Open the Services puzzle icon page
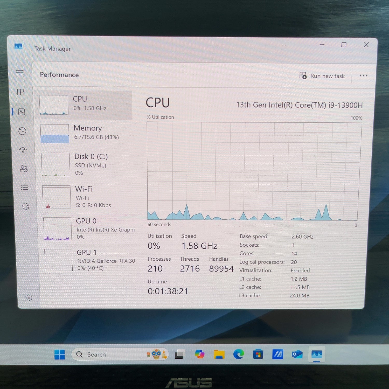Viewport: 389px width, 389px height. 25,206
